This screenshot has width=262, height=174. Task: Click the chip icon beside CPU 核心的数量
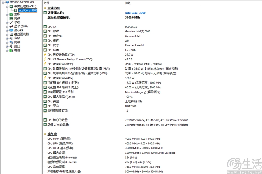[45, 120]
